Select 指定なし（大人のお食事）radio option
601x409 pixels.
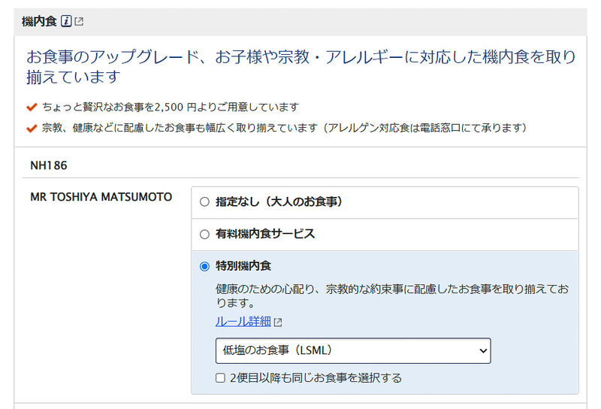click(x=204, y=201)
